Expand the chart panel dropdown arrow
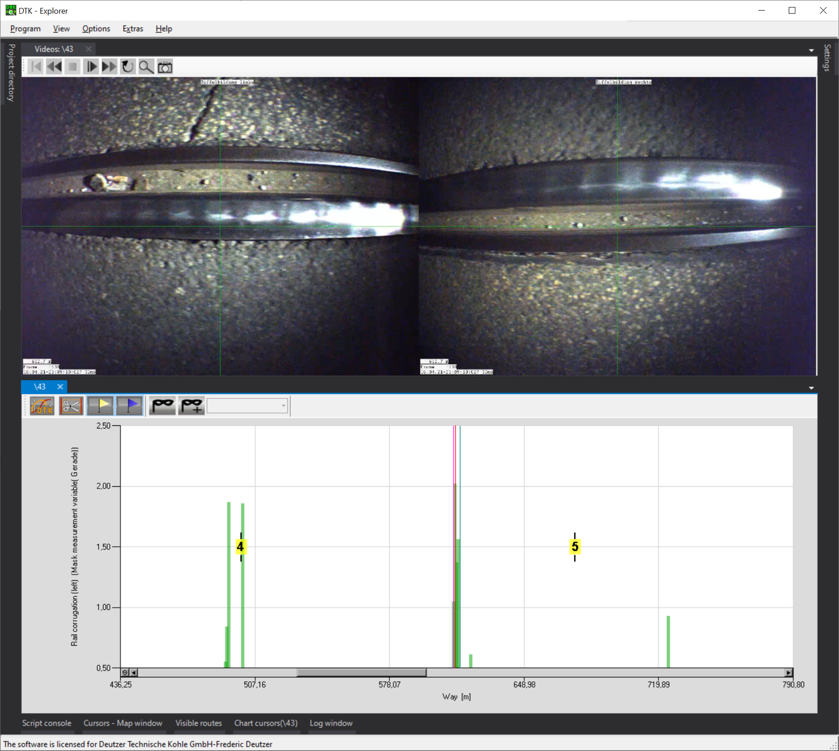The height and width of the screenshot is (751, 839). [811, 388]
